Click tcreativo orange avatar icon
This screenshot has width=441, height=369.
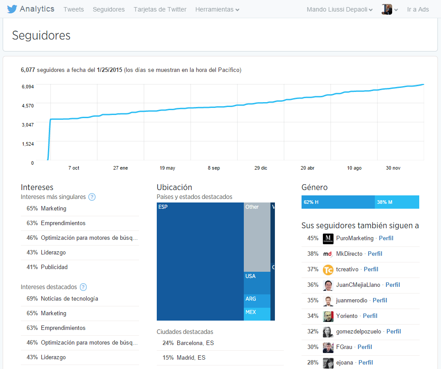coord(328,270)
